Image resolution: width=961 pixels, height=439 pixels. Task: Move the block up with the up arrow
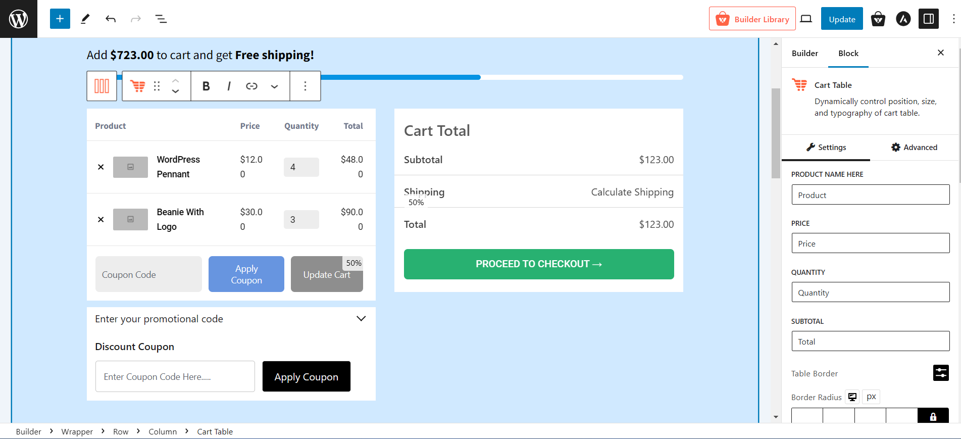175,80
